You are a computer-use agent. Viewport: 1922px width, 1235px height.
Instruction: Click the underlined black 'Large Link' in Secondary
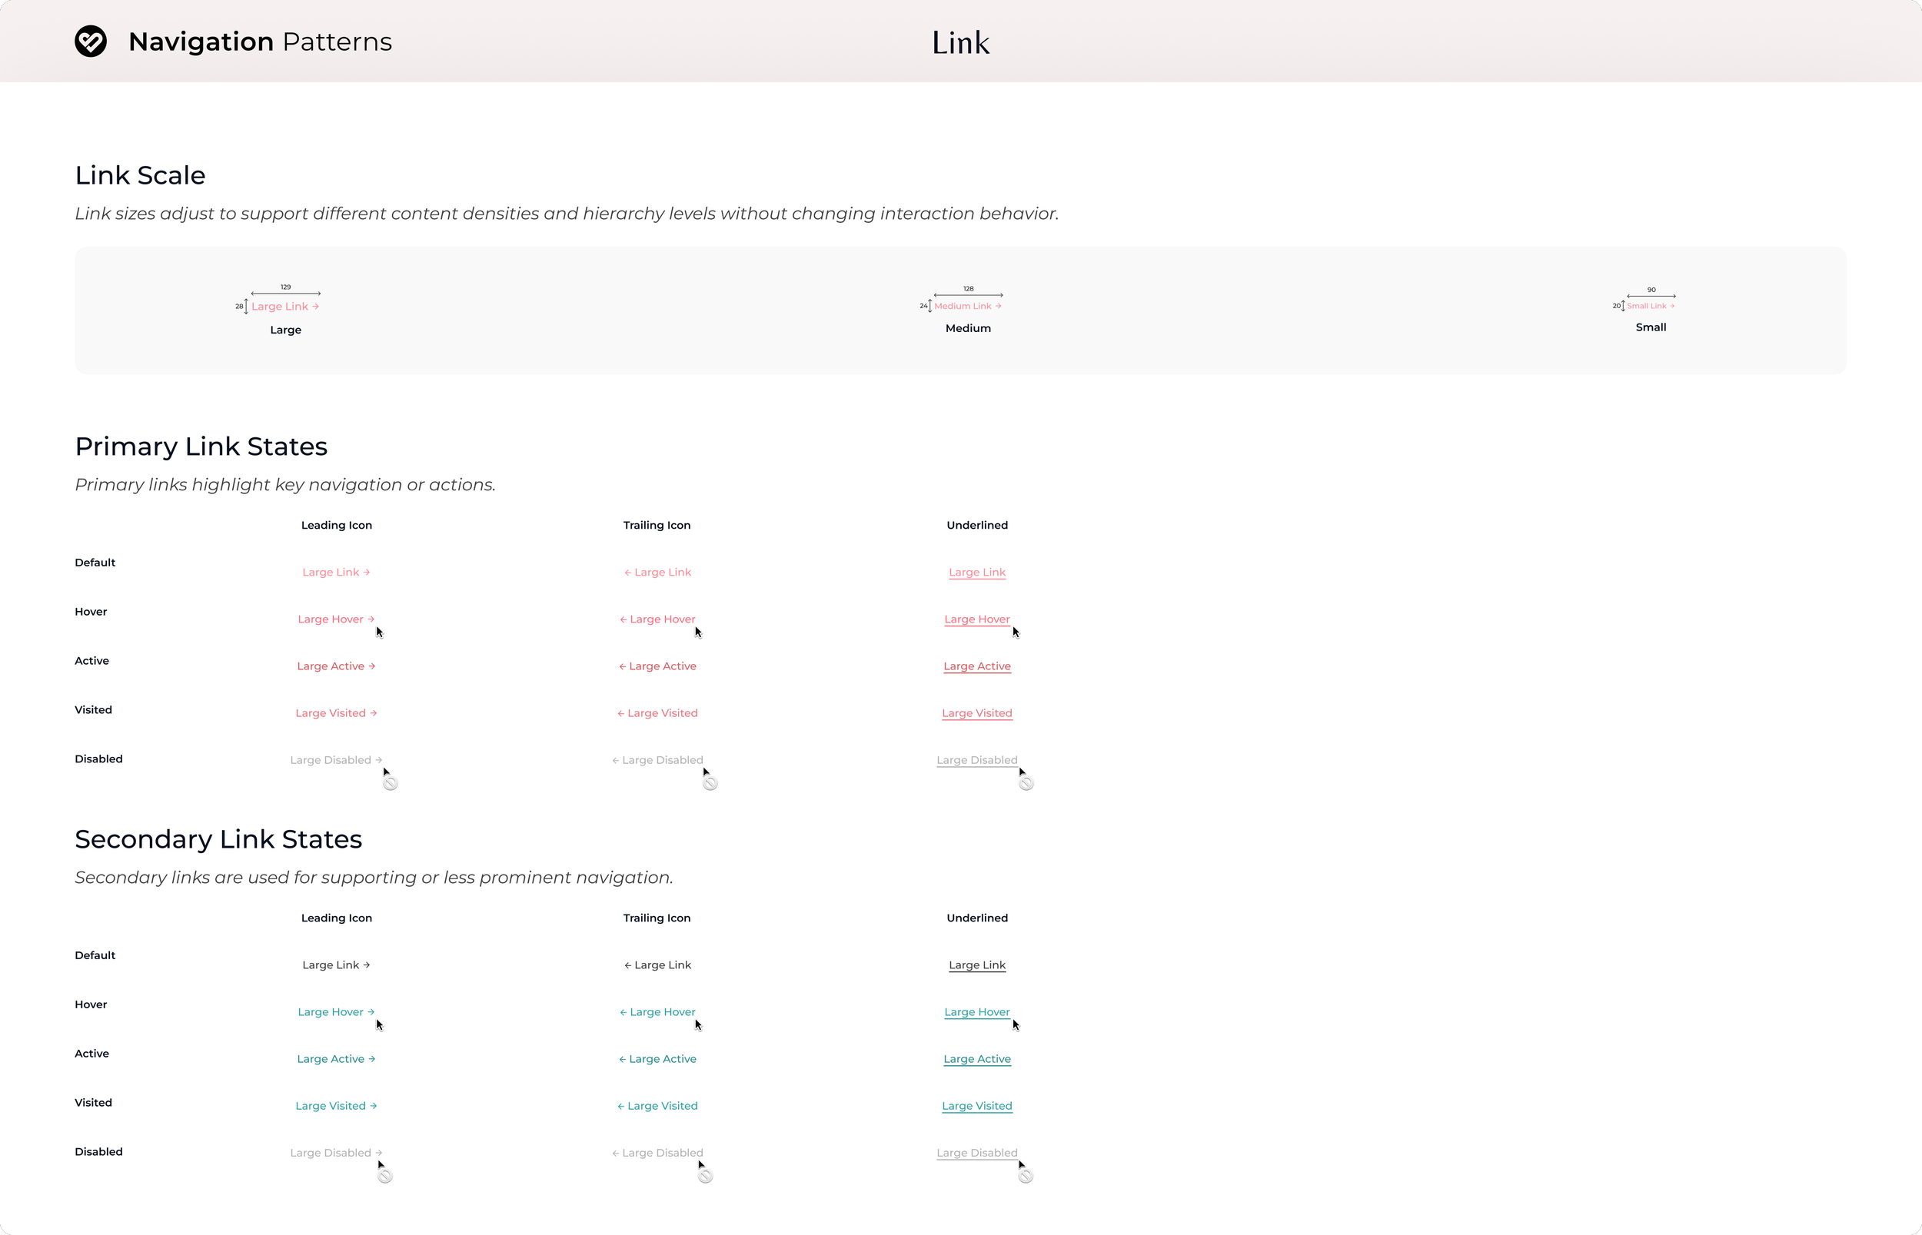click(x=976, y=964)
